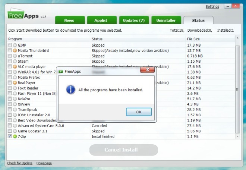246x170 pixels.
Task: Click the status icon beside Advanced SystemCare 5.0.0
Action: pyautogui.click(x=15, y=126)
